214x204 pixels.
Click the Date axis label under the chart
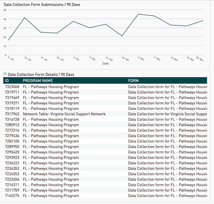(106, 63)
